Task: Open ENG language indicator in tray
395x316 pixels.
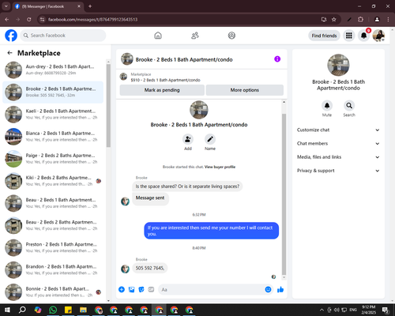Action: [x=353, y=310]
